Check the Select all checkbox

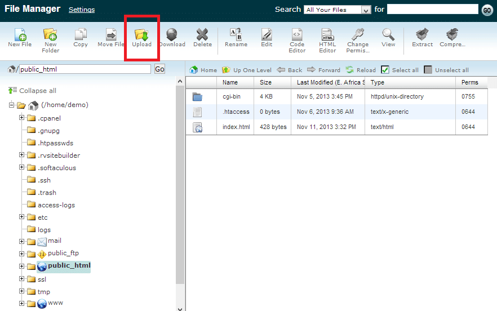(385, 70)
